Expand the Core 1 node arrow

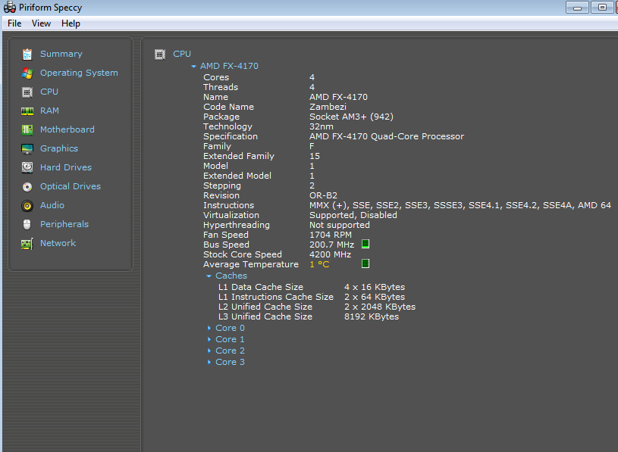click(x=209, y=339)
